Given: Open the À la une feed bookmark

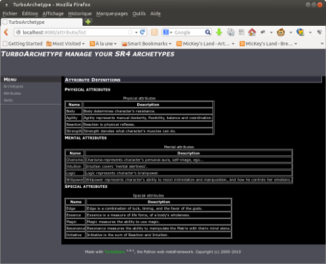Looking at the screenshot, I should (x=103, y=44).
